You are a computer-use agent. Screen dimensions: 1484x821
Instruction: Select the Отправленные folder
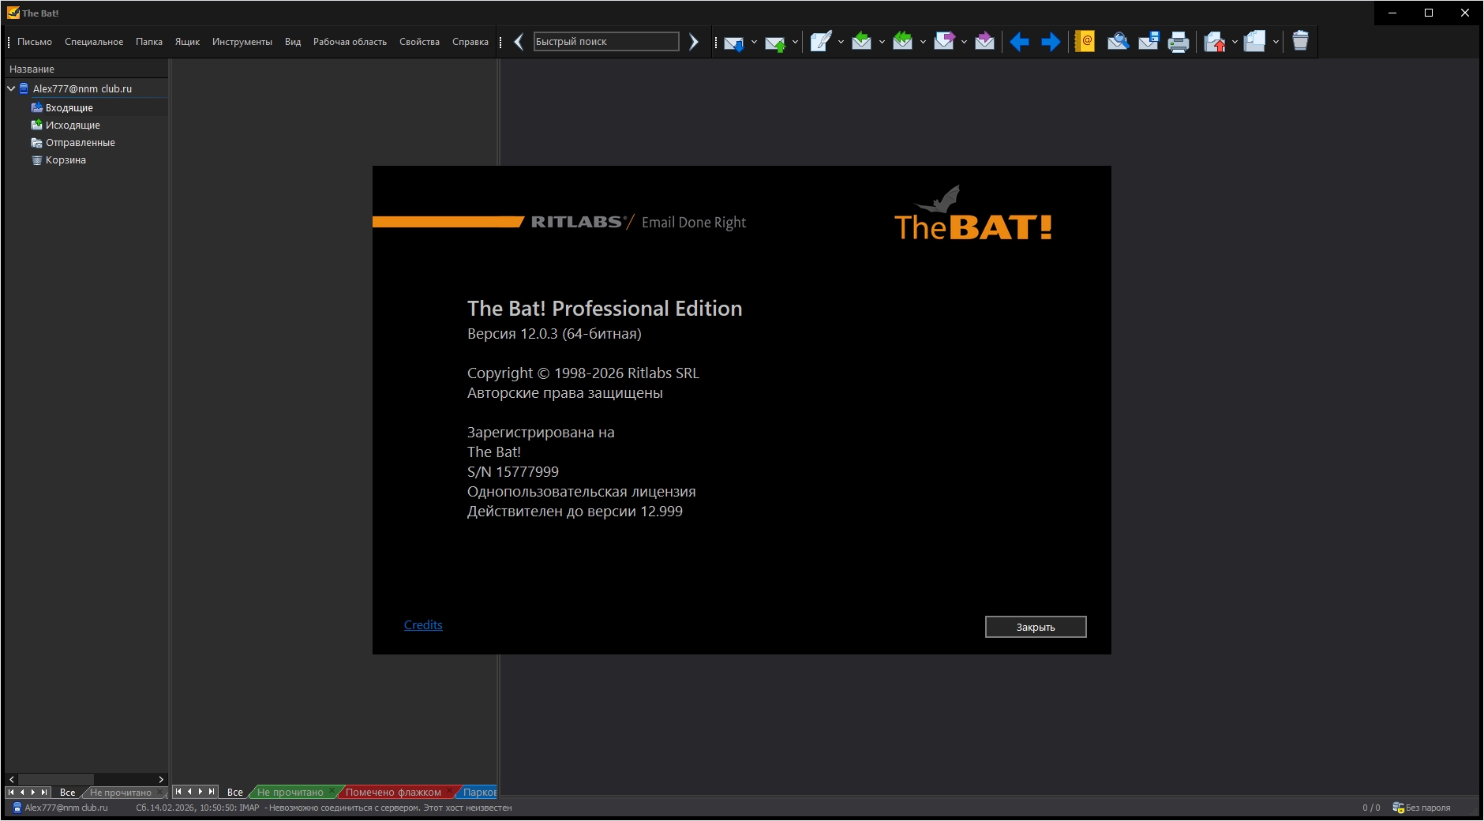(x=80, y=143)
